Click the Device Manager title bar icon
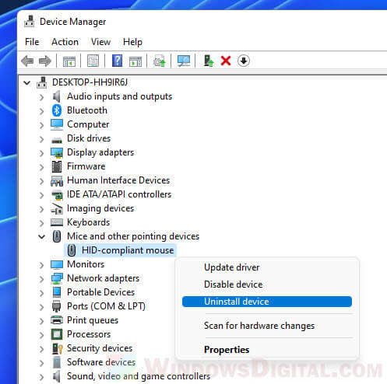The height and width of the screenshot is (384, 387). [29, 22]
